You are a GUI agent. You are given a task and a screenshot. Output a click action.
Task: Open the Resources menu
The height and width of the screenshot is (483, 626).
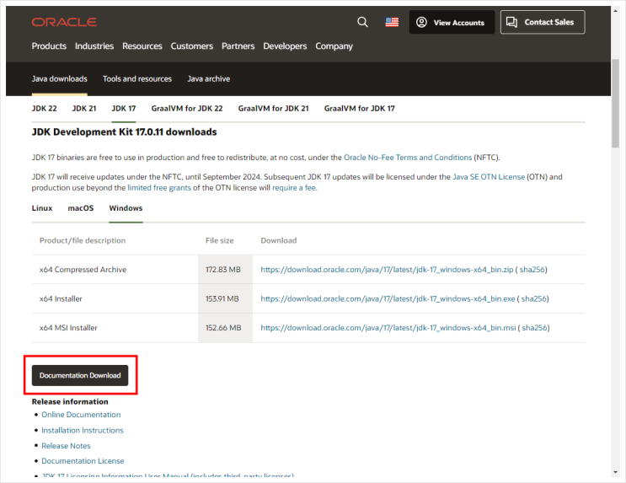click(x=142, y=46)
